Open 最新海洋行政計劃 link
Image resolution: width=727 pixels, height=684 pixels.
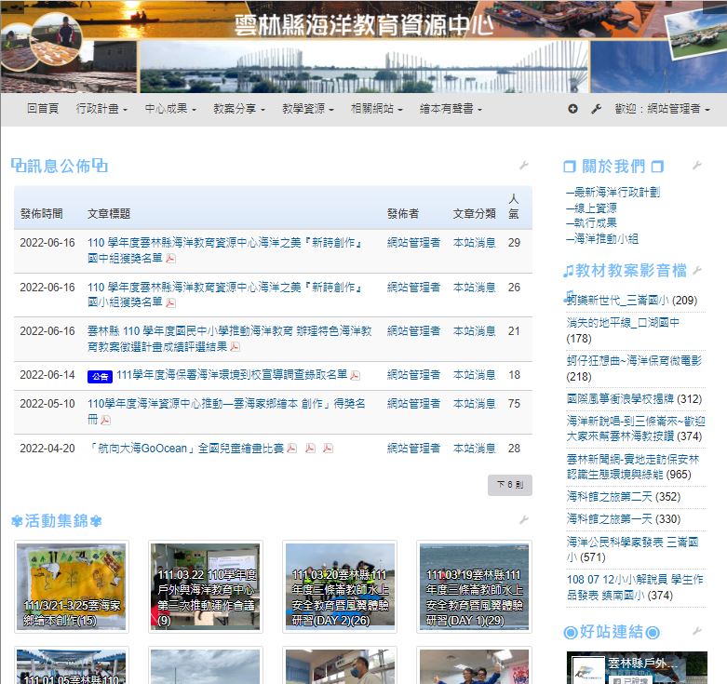click(613, 193)
